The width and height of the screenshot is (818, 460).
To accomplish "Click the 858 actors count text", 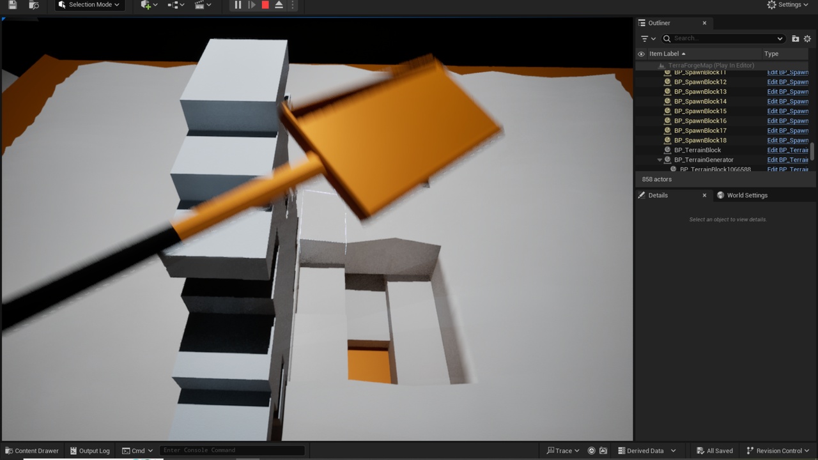I will (656, 180).
